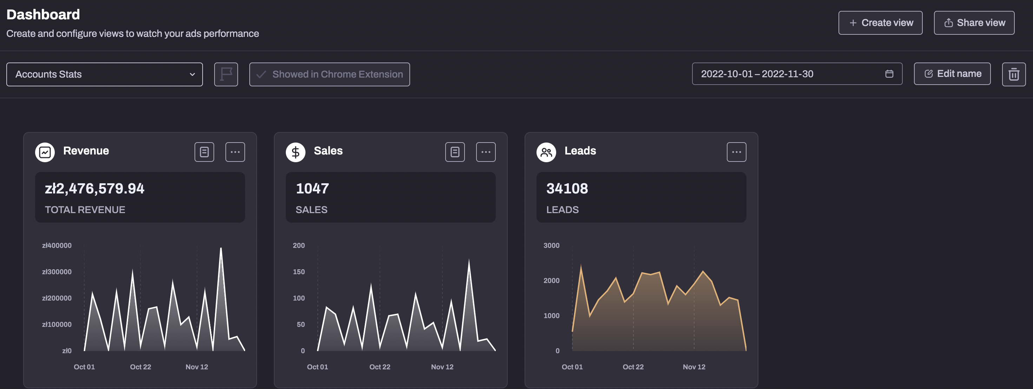Image resolution: width=1033 pixels, height=389 pixels.
Task: Open Leads card three-dots menu
Action: click(736, 152)
